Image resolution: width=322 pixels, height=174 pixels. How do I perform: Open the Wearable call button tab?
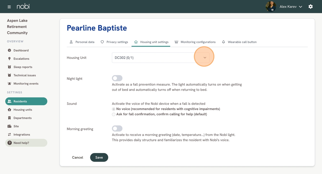click(x=239, y=42)
